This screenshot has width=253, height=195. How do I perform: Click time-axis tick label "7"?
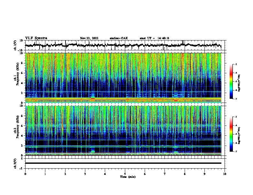click(165, 174)
